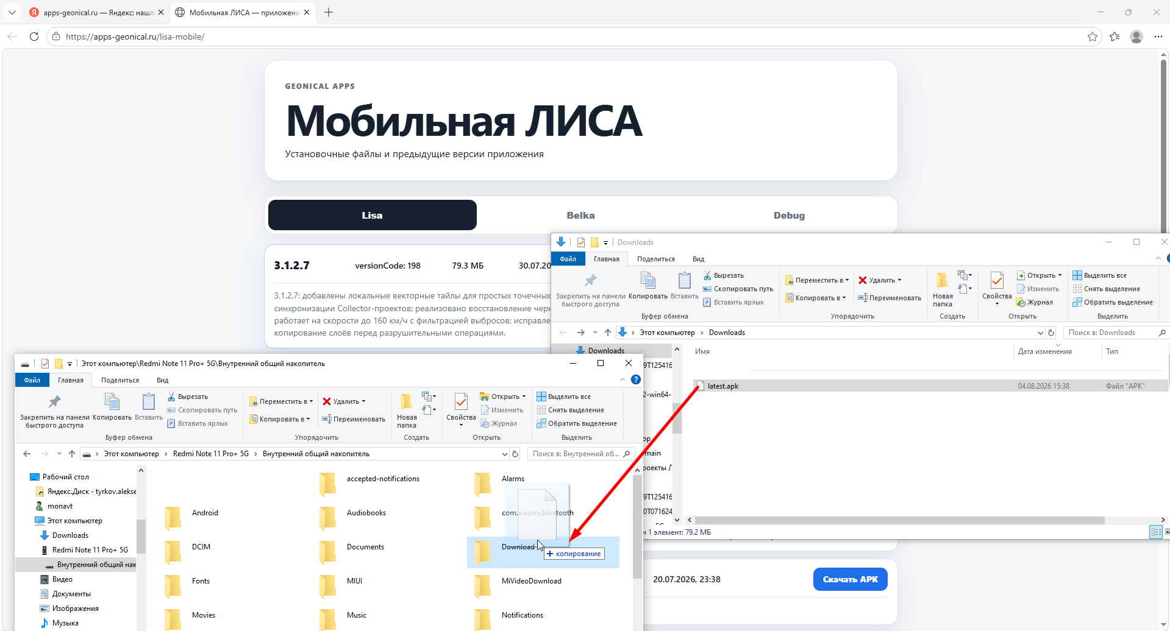Click Invert selection in Redmi window
Image resolution: width=1170 pixels, height=631 pixels.
click(577, 423)
